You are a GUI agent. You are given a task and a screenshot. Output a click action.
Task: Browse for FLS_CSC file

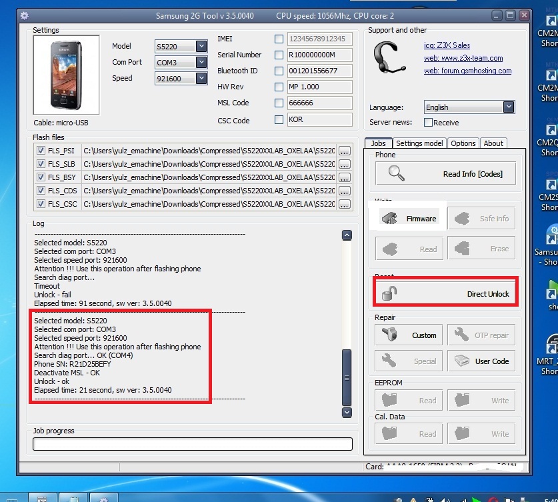click(344, 204)
